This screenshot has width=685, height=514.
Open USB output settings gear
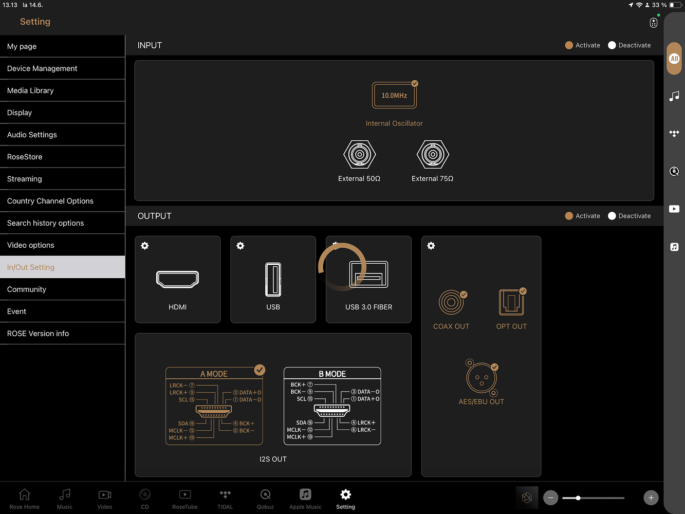[240, 246]
